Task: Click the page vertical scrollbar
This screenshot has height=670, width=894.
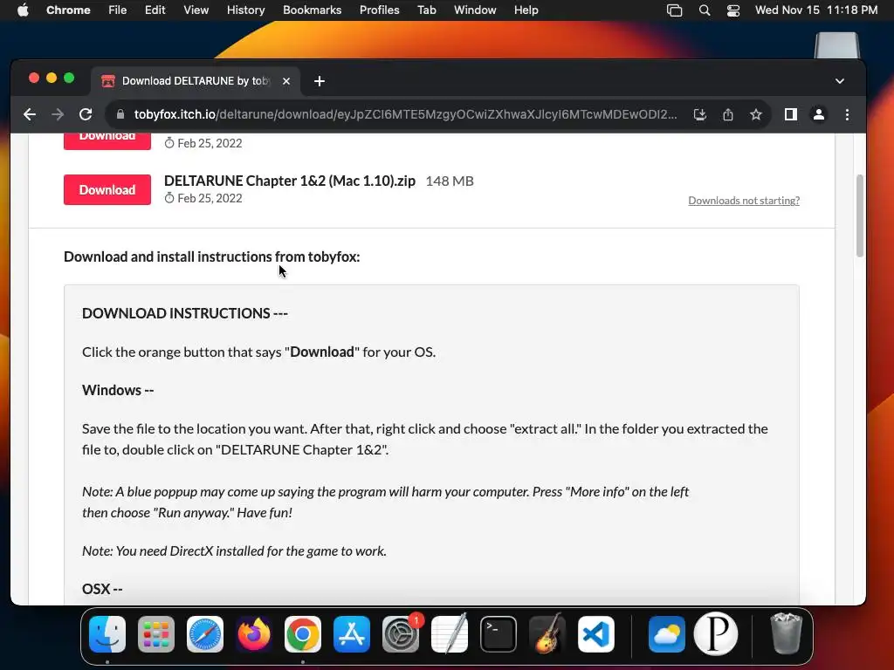Action: tap(860, 216)
